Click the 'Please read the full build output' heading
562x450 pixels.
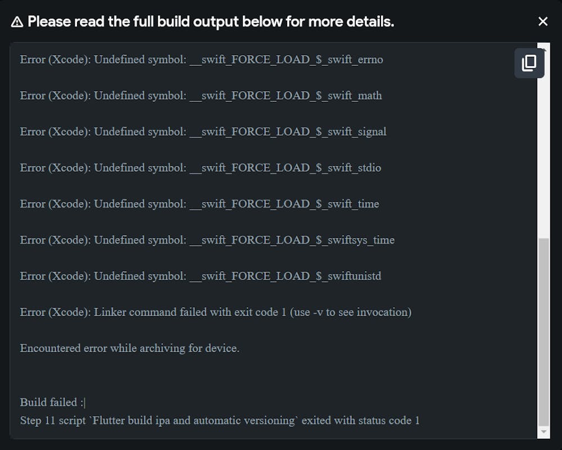tap(211, 22)
